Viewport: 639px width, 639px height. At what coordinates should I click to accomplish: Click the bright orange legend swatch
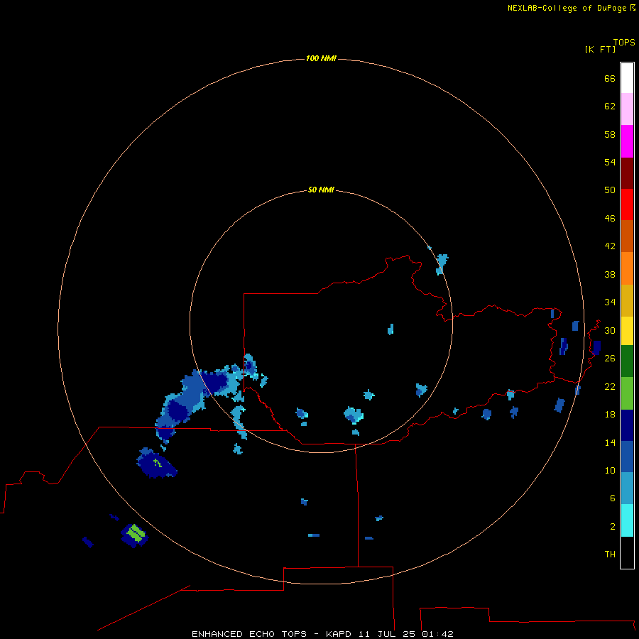pos(627,268)
